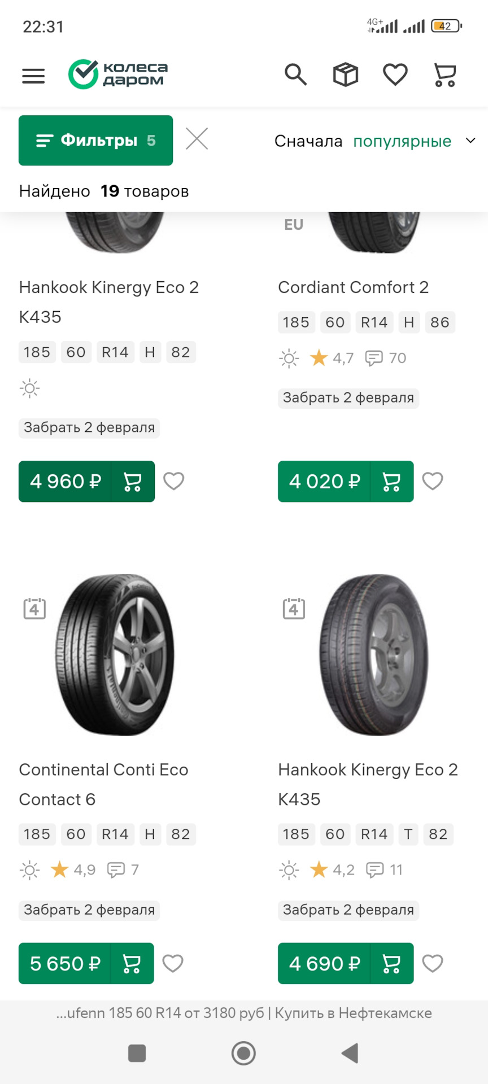The width and height of the screenshot is (488, 1084).
Task: Open favorites heart in header
Action: tap(395, 75)
